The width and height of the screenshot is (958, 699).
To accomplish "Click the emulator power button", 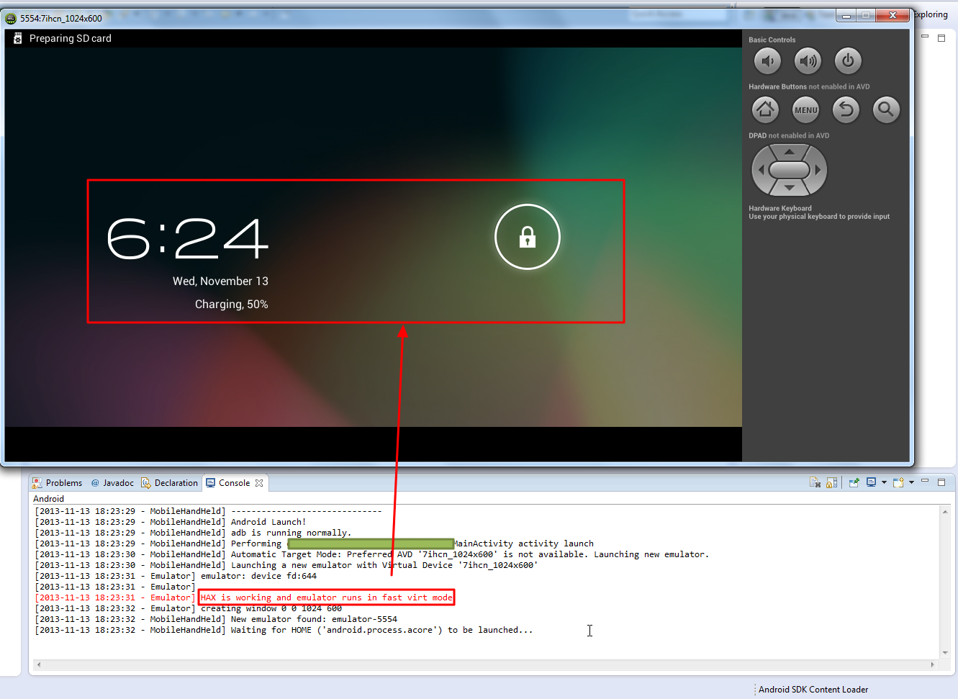I will [848, 61].
